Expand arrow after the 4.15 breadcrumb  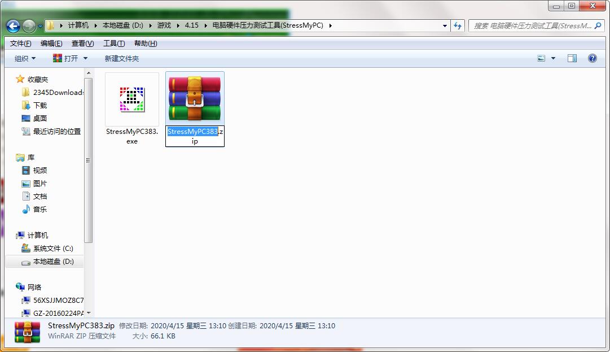click(205, 25)
